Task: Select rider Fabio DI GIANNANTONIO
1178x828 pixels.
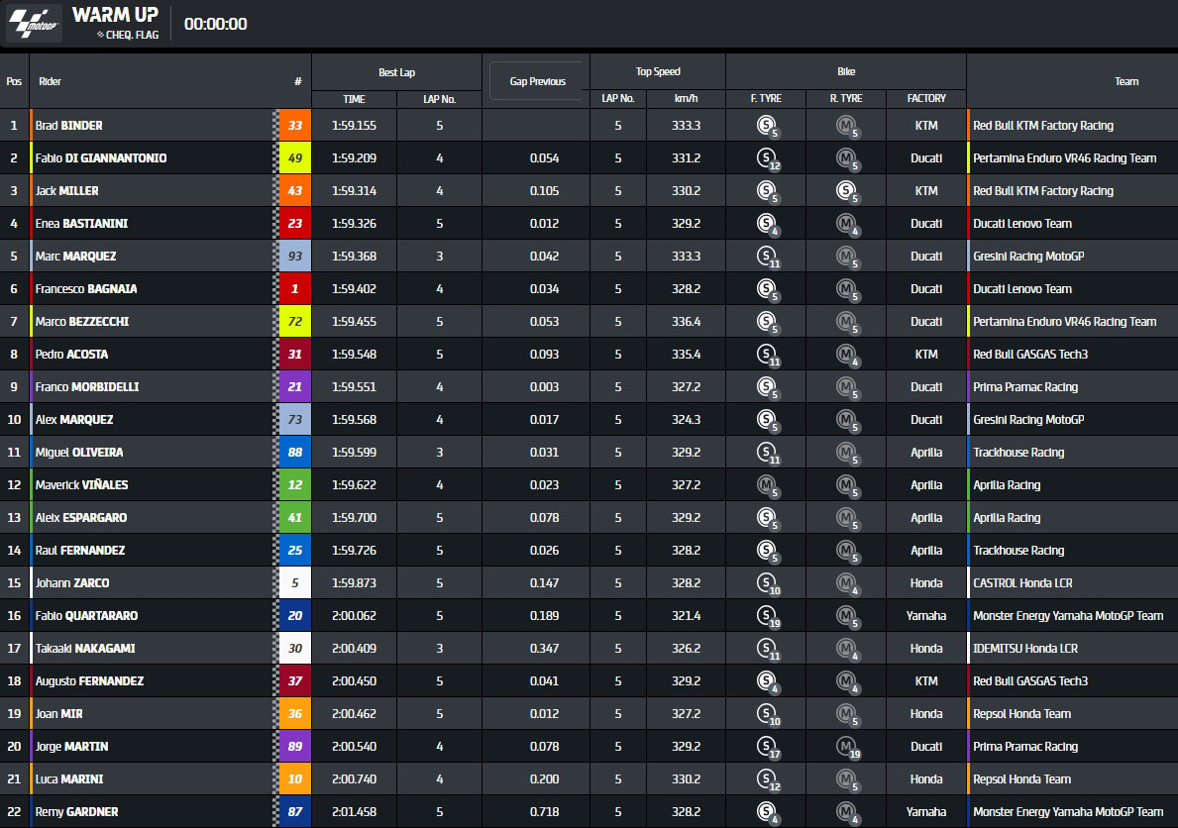Action: pos(100,158)
